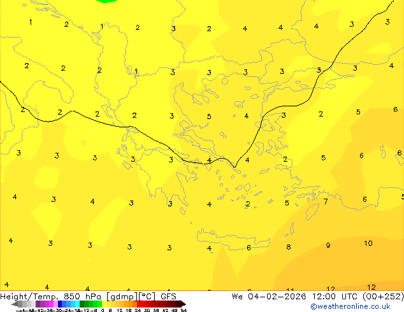Select the bright red swatch at legend value 24
This screenshot has width=404, height=312.
[139, 304]
